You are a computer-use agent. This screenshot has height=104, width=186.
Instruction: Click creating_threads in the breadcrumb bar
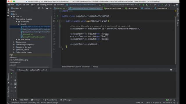(x=45, y=5)
